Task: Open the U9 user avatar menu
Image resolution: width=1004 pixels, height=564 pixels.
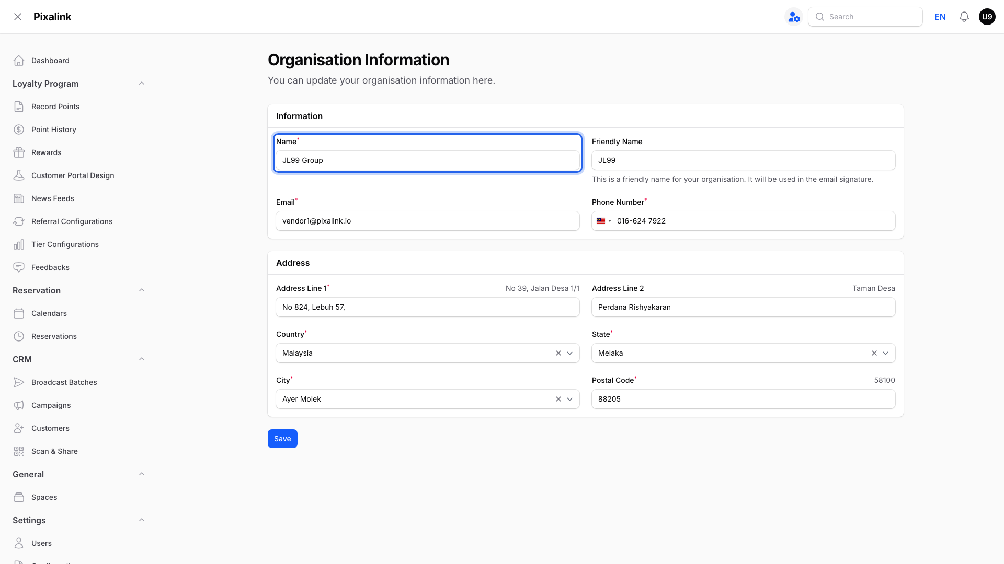Action: tap(987, 17)
